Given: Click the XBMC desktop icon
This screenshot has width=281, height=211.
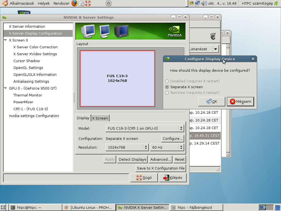Looking at the screenshot, I should [x=24, y=12].
